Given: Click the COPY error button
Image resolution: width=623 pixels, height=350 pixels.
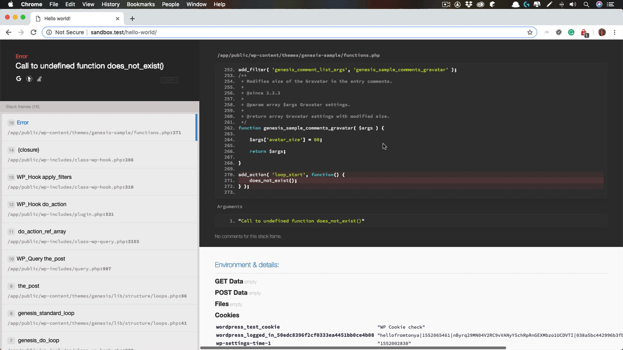Looking at the screenshot, I should click(x=169, y=80).
